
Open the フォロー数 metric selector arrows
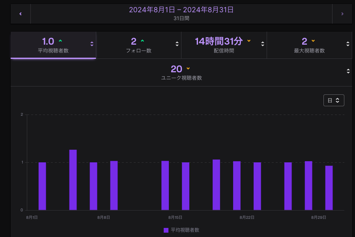177,44
